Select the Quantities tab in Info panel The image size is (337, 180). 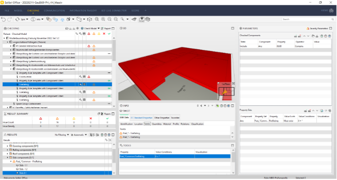[157, 124]
